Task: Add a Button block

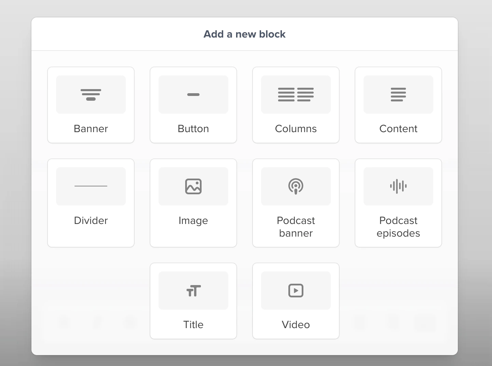Action: [x=193, y=105]
